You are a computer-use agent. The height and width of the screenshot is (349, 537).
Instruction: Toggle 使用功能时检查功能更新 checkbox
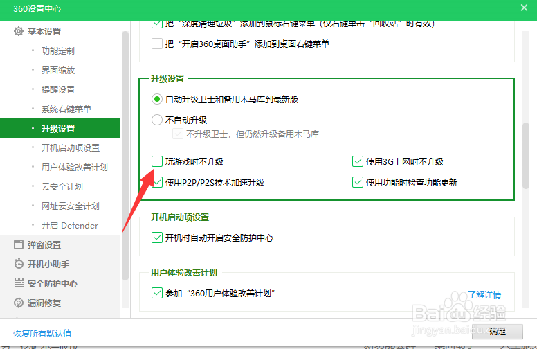click(358, 182)
